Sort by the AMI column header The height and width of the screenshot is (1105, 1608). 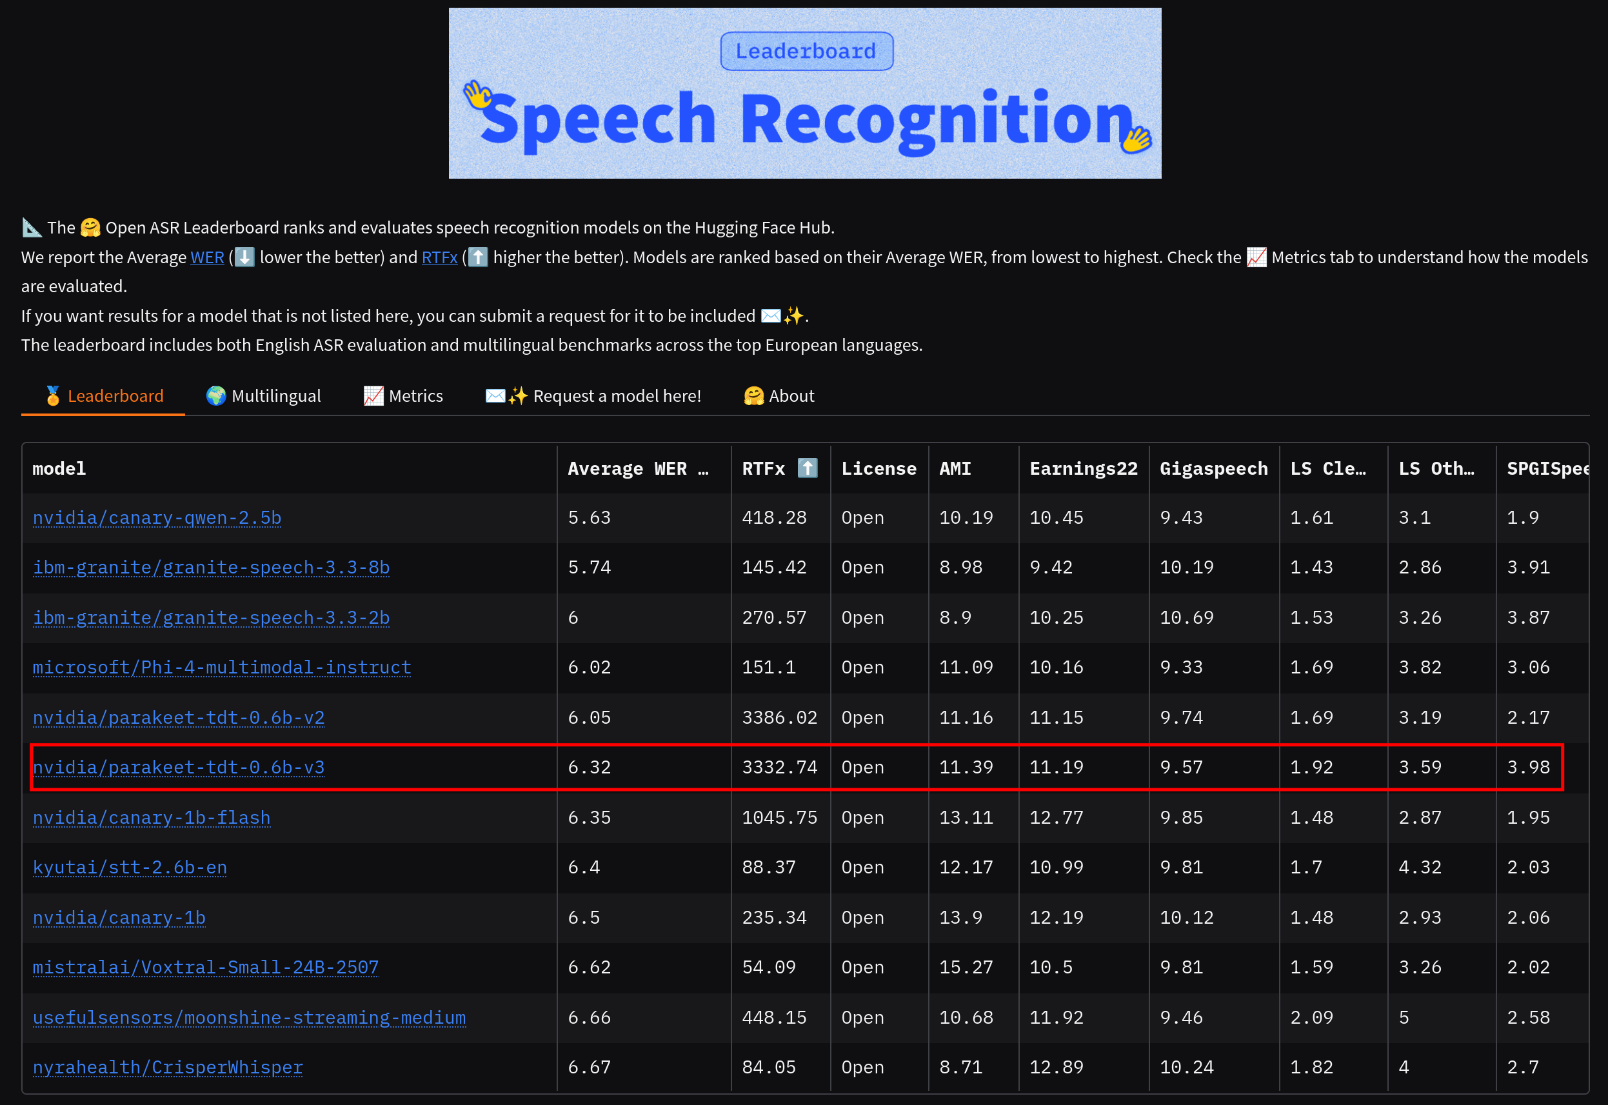[973, 469]
